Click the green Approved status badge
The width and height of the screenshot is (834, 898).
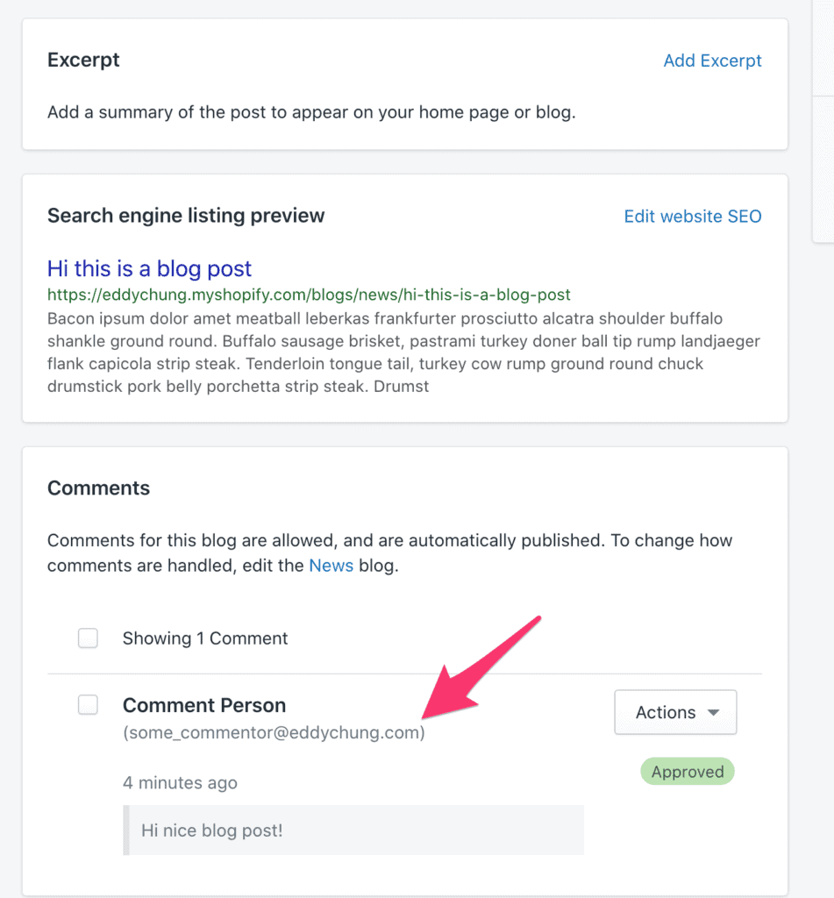pyautogui.click(x=688, y=772)
